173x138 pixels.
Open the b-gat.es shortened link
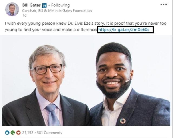[x=125, y=30]
